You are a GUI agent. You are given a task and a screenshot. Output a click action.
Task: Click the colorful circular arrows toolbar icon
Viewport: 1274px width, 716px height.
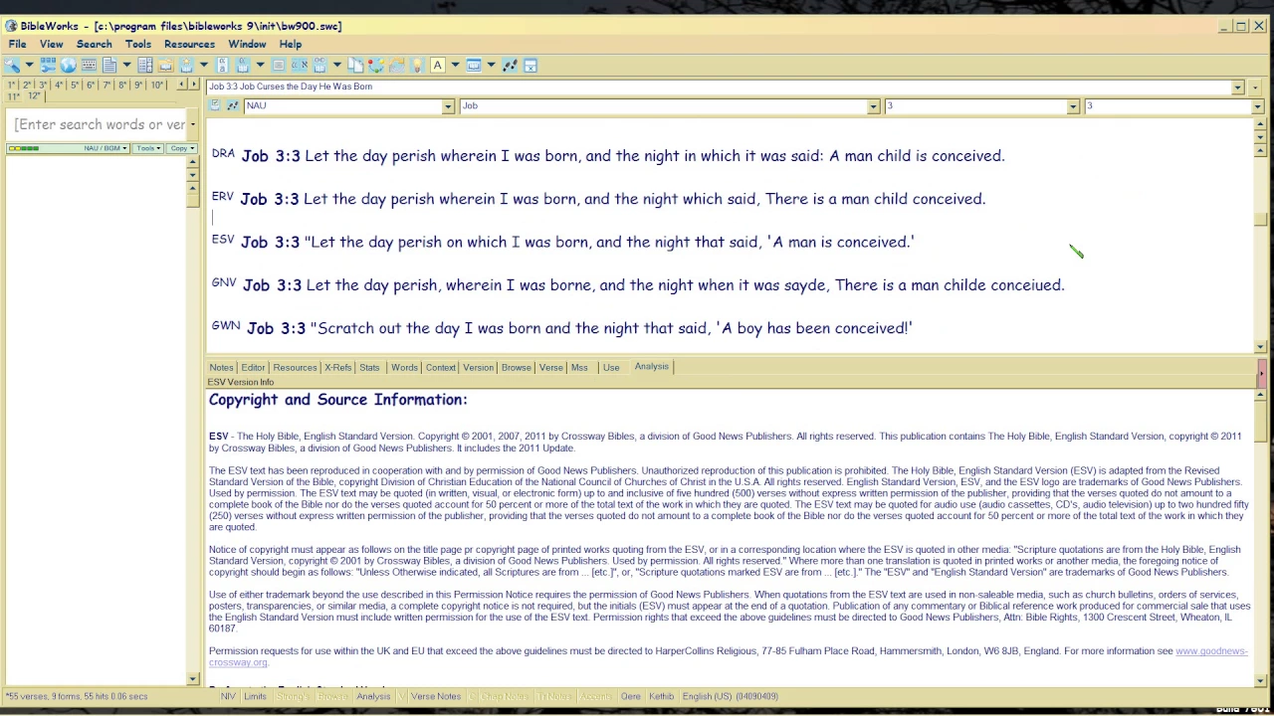[375, 65]
